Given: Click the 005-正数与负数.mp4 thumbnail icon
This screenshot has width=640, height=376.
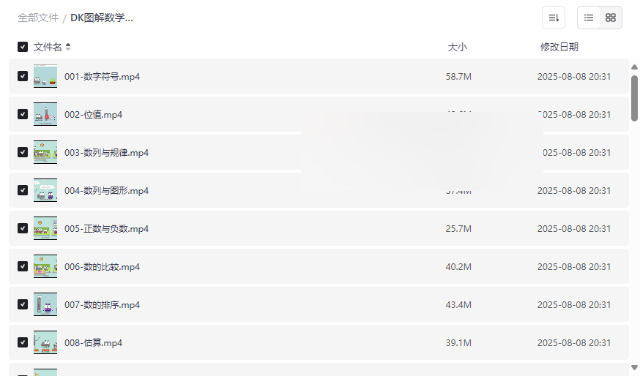Looking at the screenshot, I should point(45,228).
